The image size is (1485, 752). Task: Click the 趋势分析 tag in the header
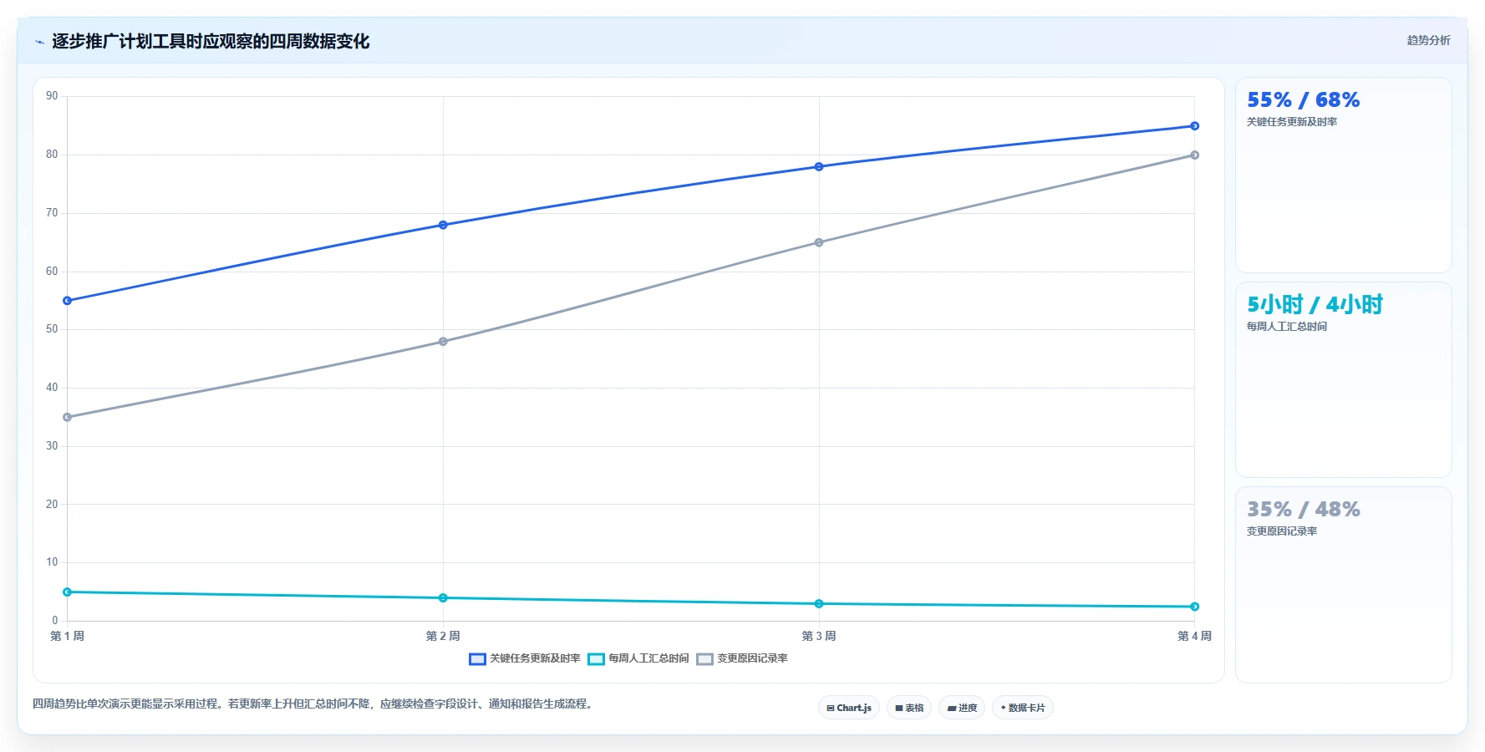tap(1428, 40)
